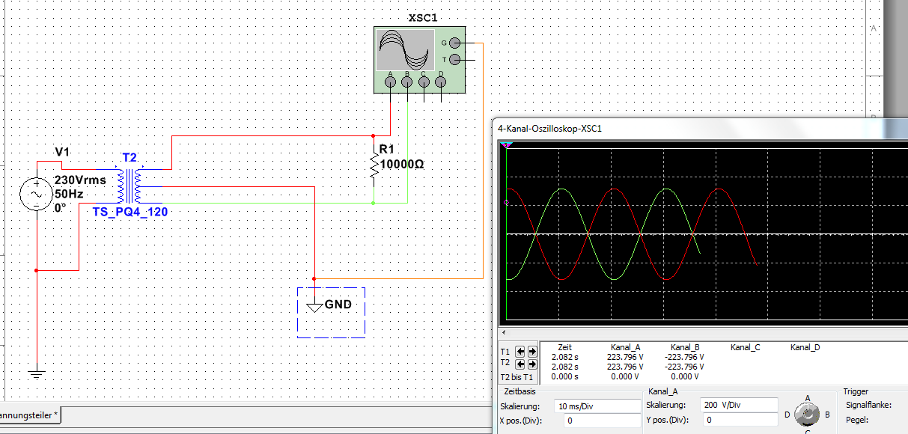Click the R1 label
The image size is (908, 434).
(x=387, y=150)
